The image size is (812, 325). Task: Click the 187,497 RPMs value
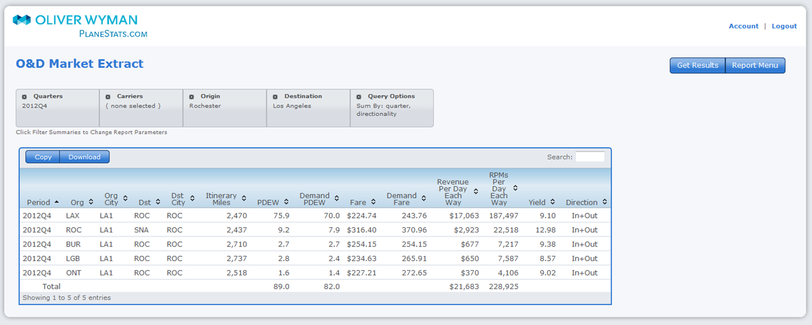504,216
